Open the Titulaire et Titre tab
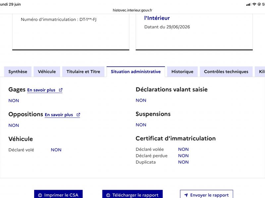 [83, 72]
